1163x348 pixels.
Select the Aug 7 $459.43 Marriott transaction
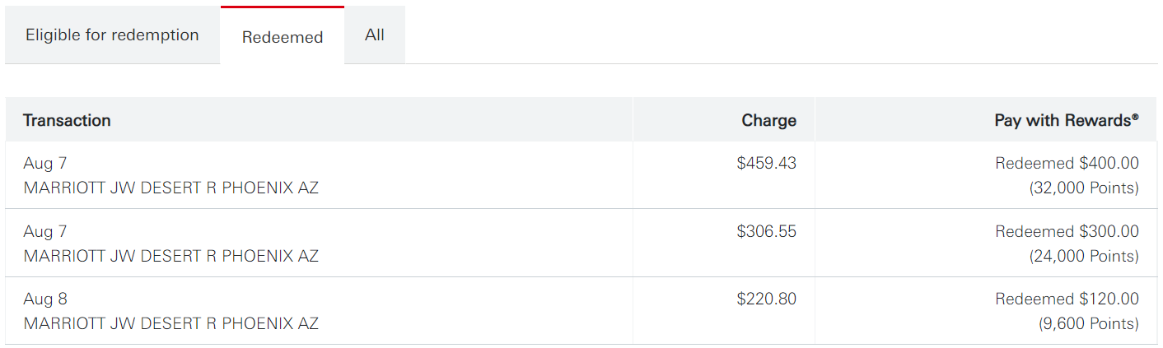click(170, 188)
